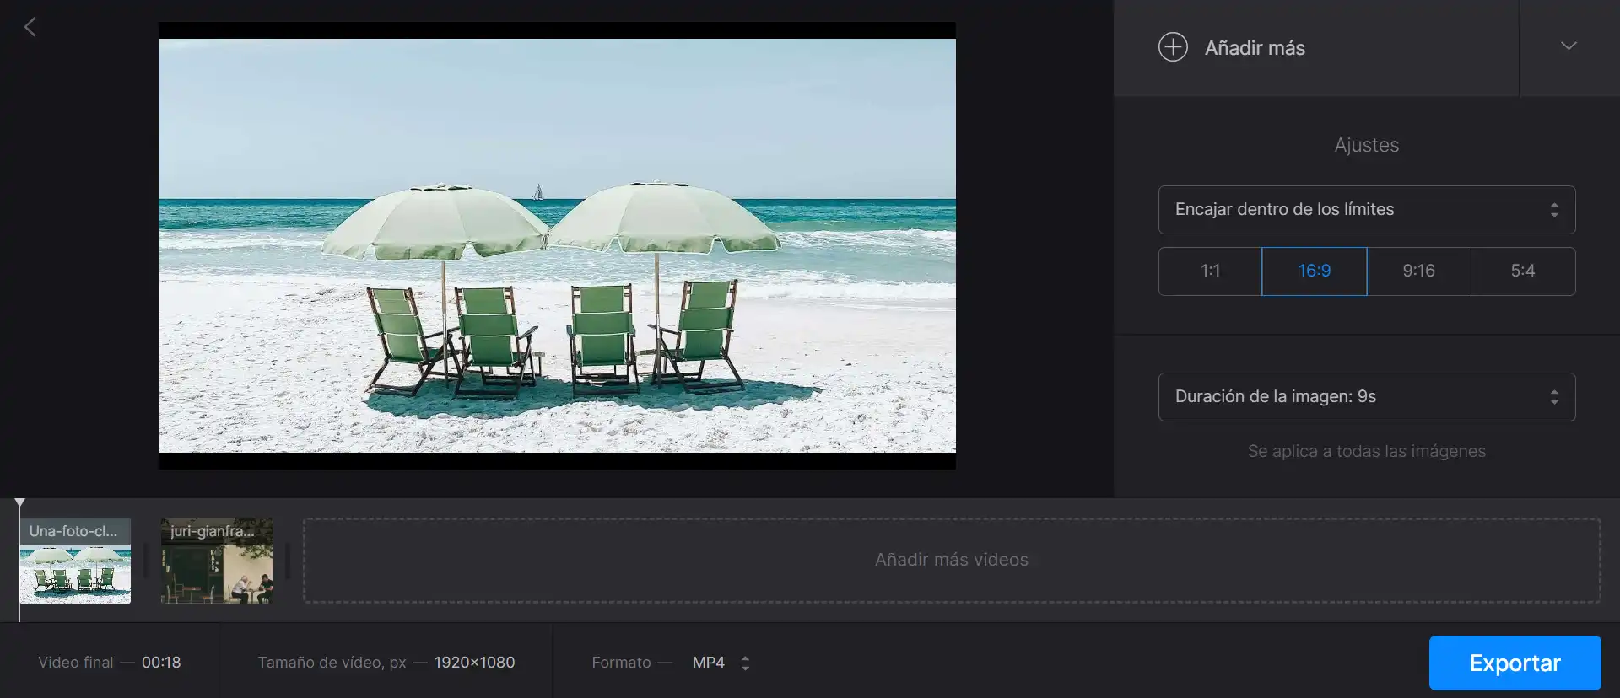Image resolution: width=1620 pixels, height=698 pixels.
Task: Click the Exportar button
Action: [1515, 663]
